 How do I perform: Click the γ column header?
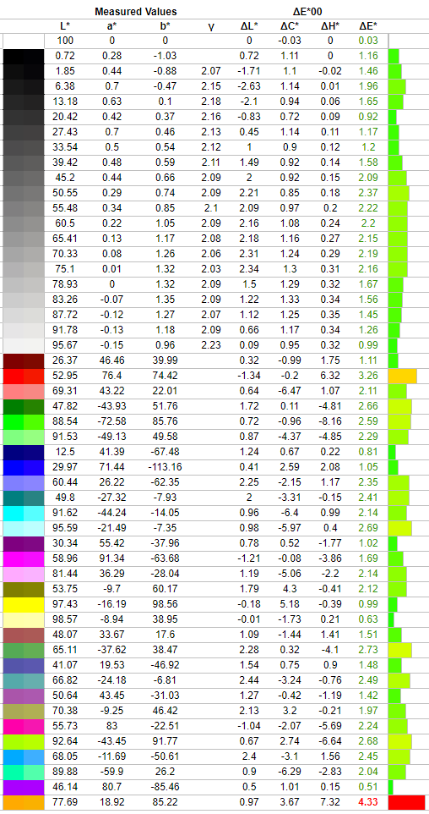(211, 26)
